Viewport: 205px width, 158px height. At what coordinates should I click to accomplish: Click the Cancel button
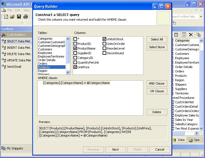160,149
